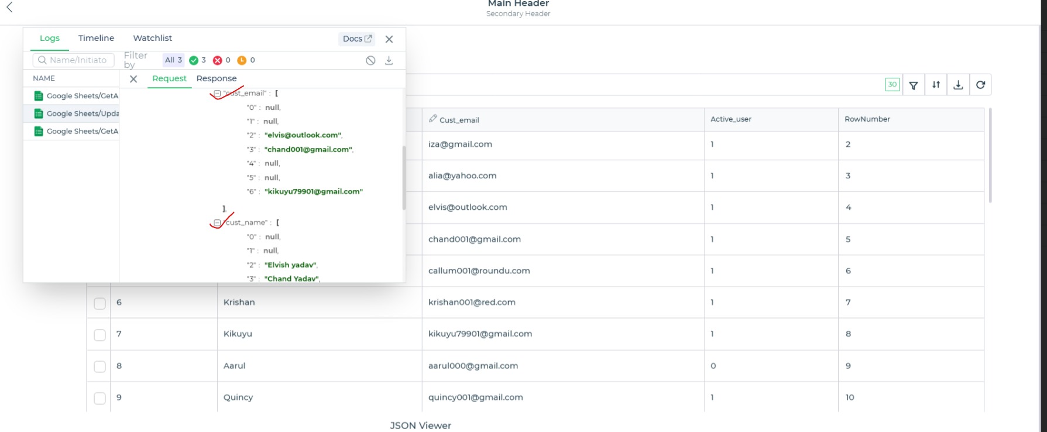The width and height of the screenshot is (1047, 432).
Task: Click the table's vertical scrollbar
Action: 990,155
